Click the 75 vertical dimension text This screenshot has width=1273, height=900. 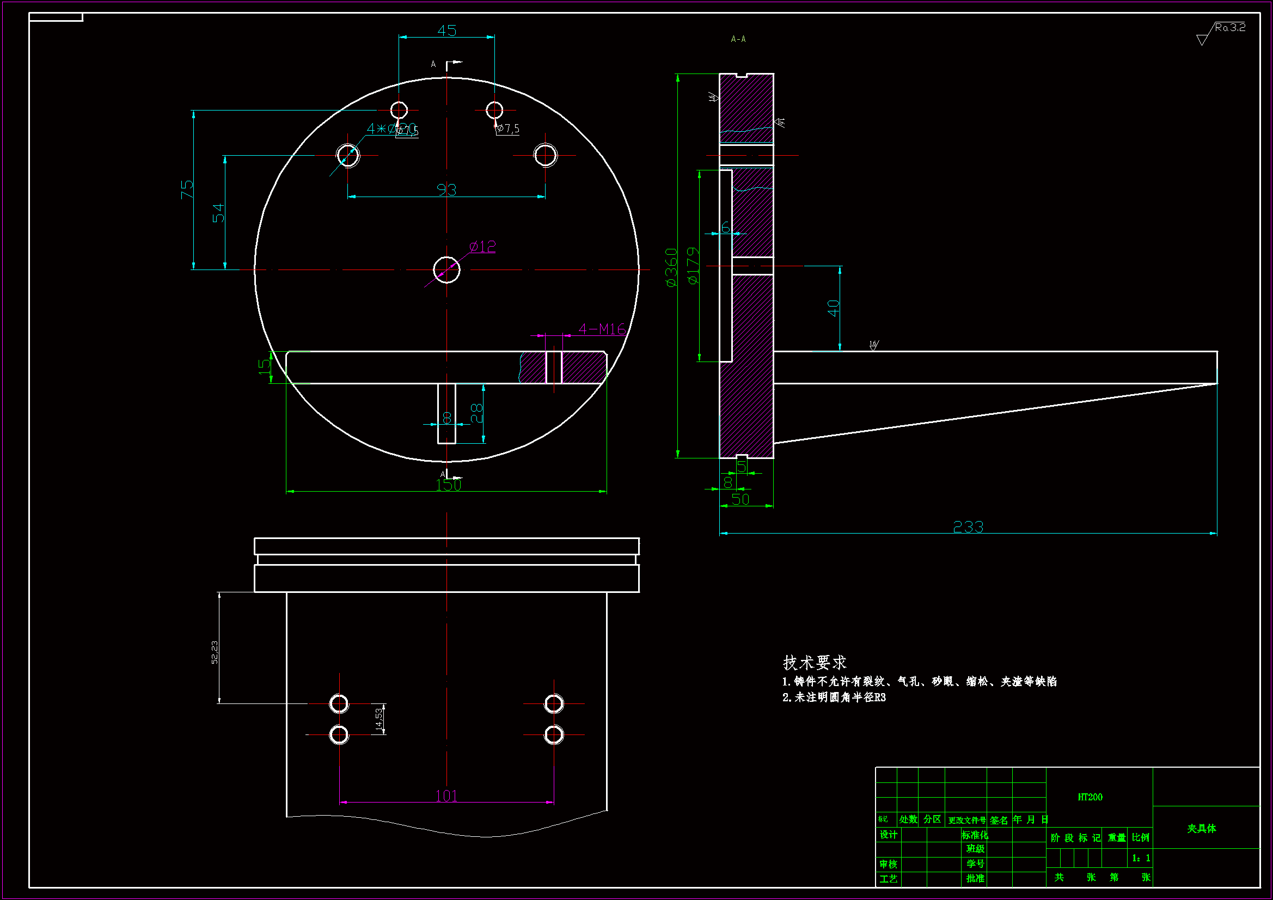(187, 189)
